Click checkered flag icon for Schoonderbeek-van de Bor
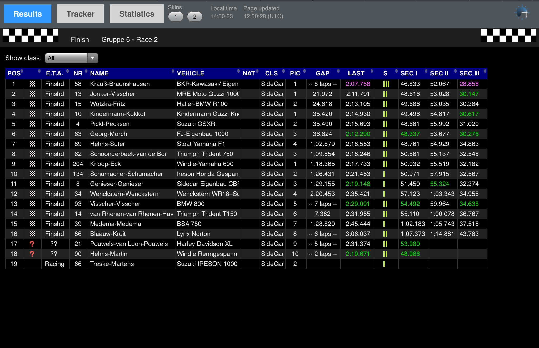Viewport: 539px width, 348px height. coord(32,154)
